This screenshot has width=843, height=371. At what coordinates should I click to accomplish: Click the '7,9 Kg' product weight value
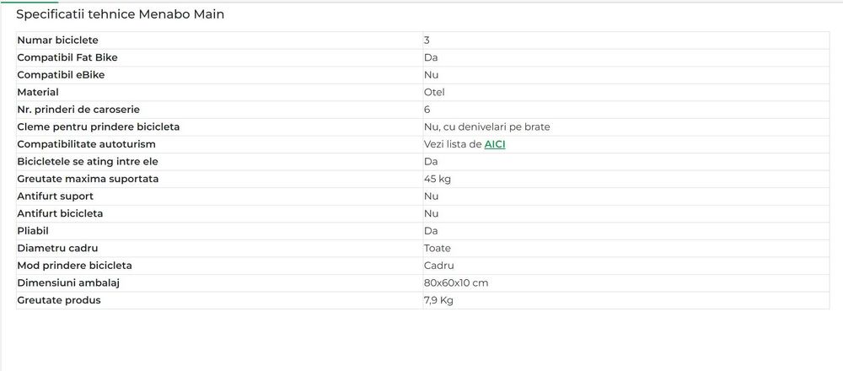(x=438, y=300)
